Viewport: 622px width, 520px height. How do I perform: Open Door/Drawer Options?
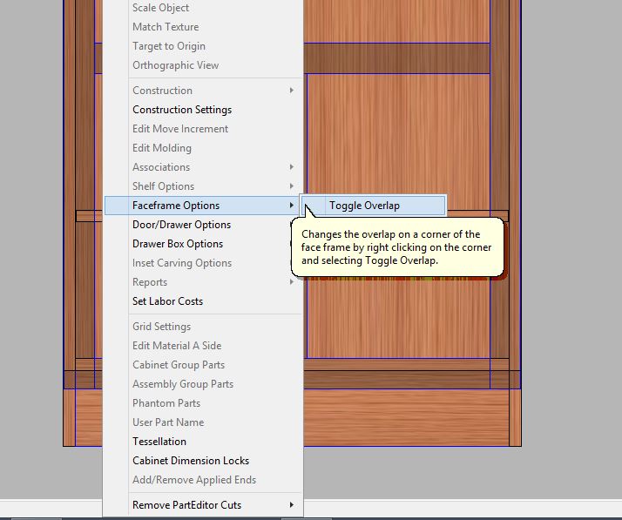point(181,225)
